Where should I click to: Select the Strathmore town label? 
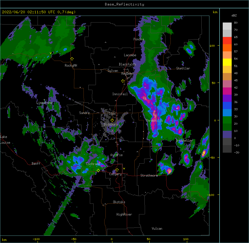tap(149, 175)
